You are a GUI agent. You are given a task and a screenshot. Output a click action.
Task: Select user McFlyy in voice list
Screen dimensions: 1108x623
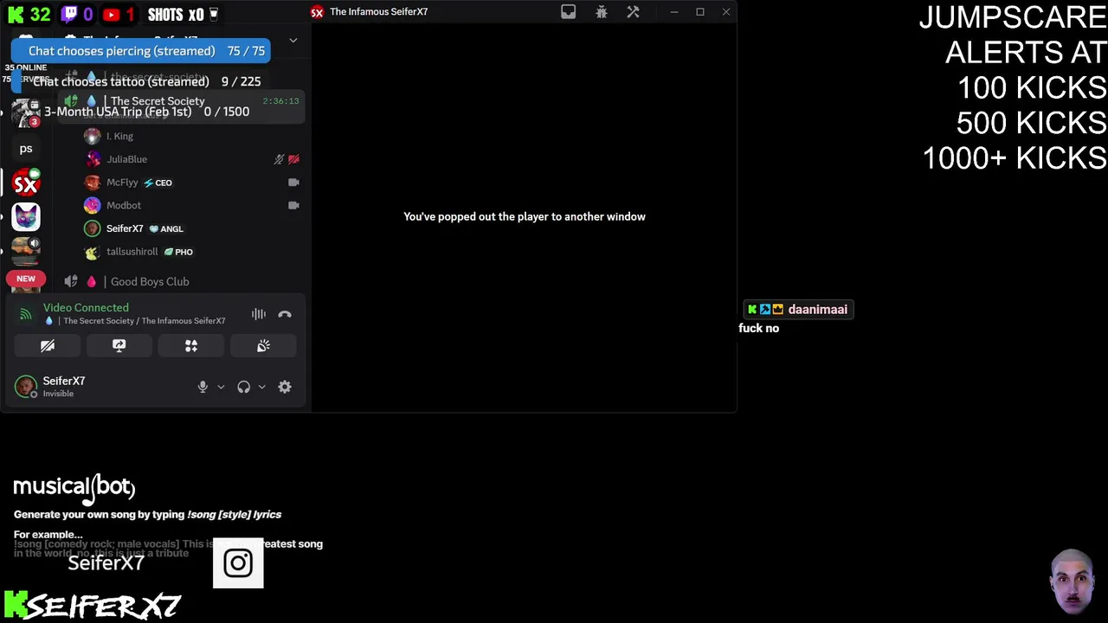pyautogui.click(x=122, y=183)
